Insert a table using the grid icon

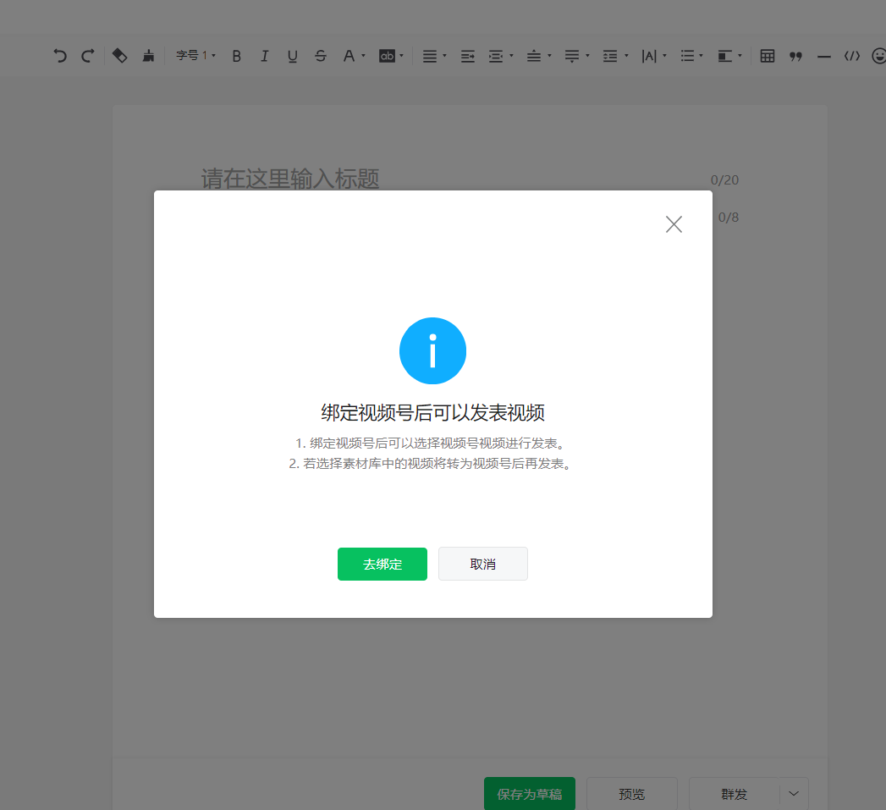[x=768, y=56]
